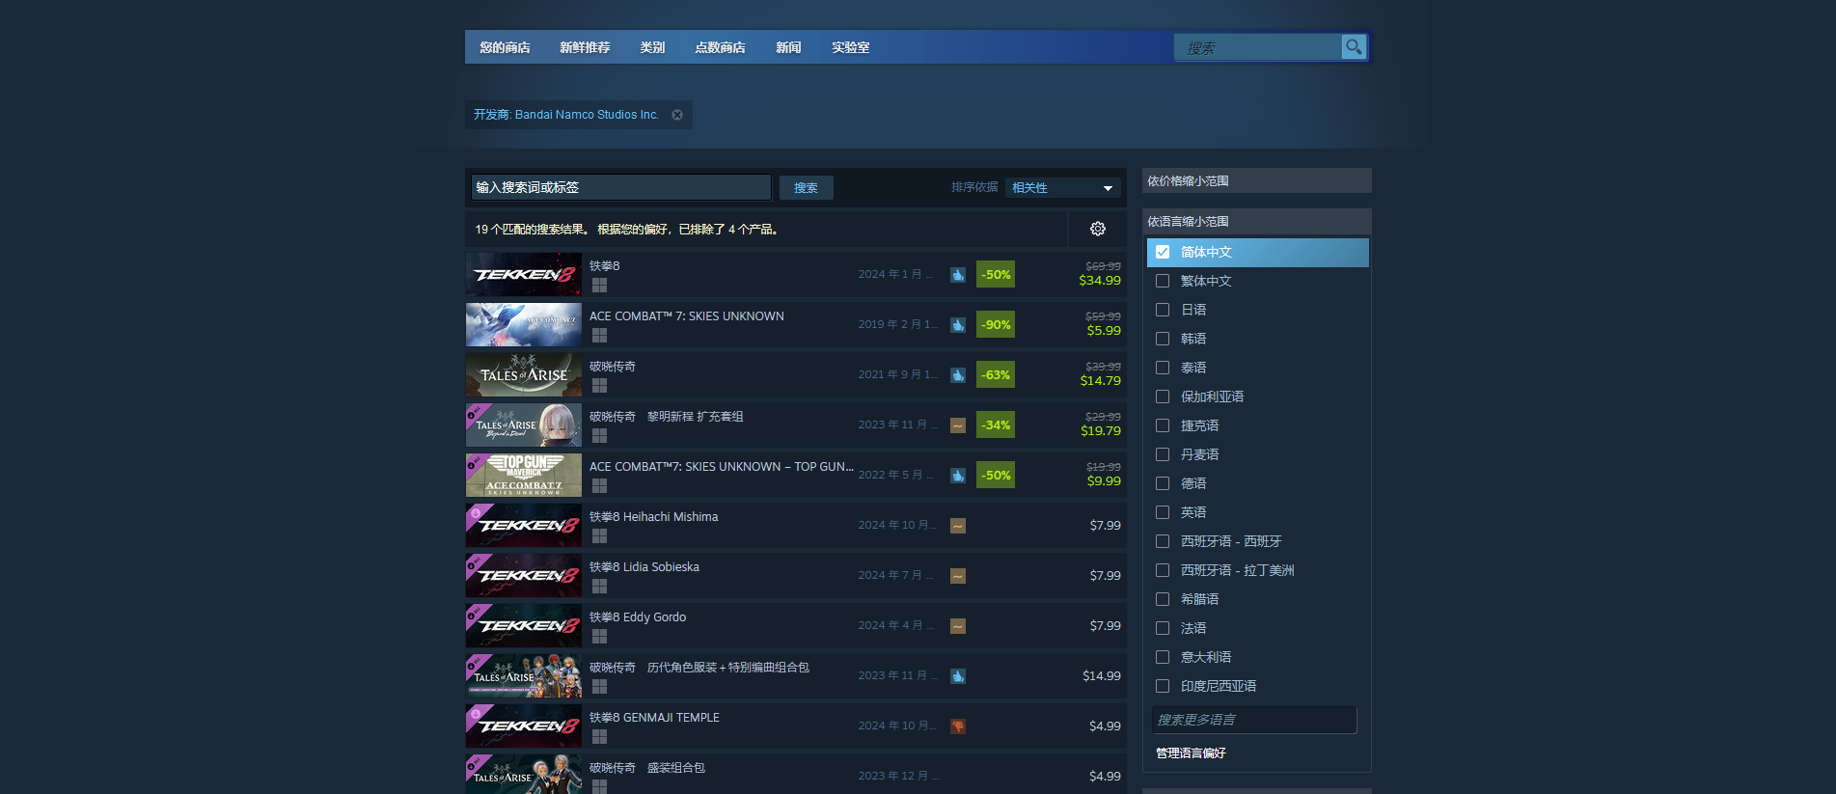Go to the 点数商店 tab
The image size is (1836, 794).
[x=720, y=47]
